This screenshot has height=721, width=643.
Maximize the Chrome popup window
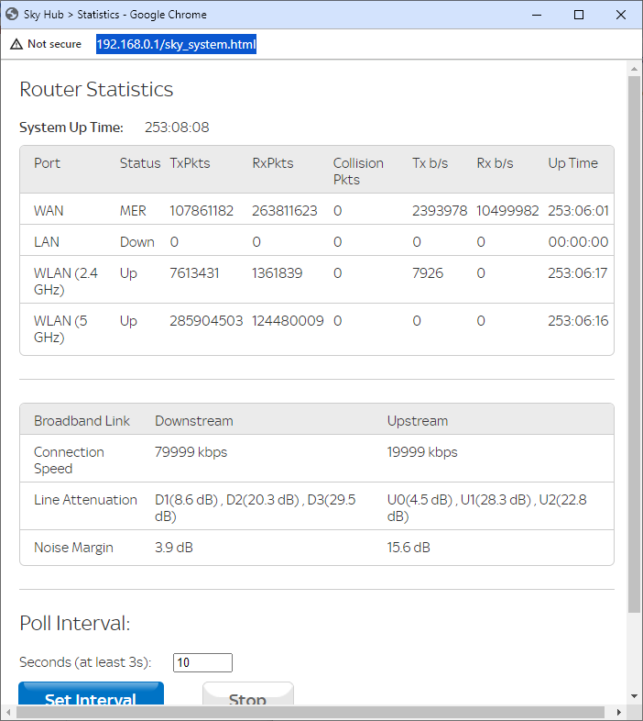579,15
